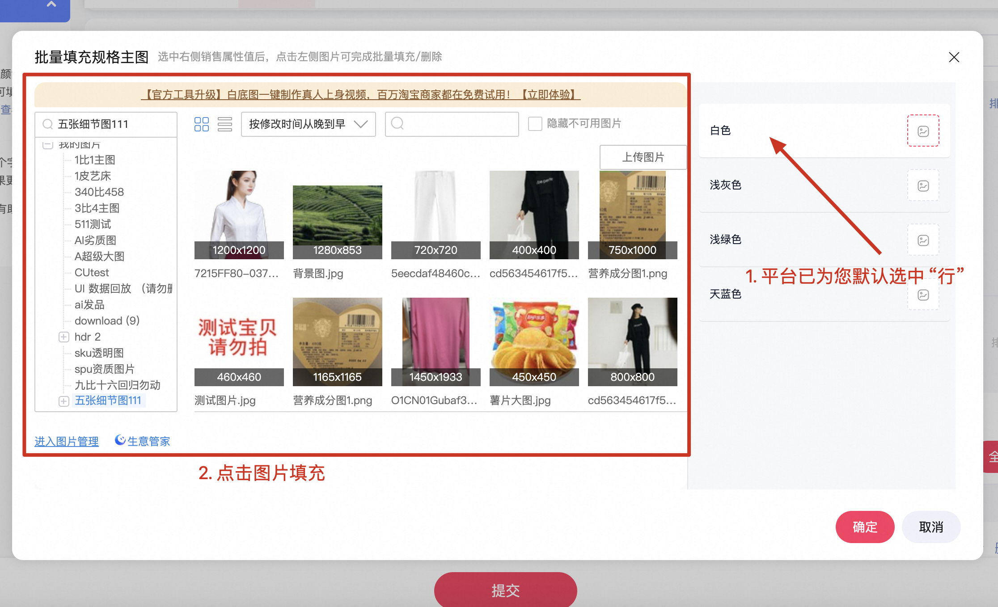This screenshot has height=607, width=998.
Task: Click image placeholder icon for 天蓝色
Action: [x=923, y=295]
